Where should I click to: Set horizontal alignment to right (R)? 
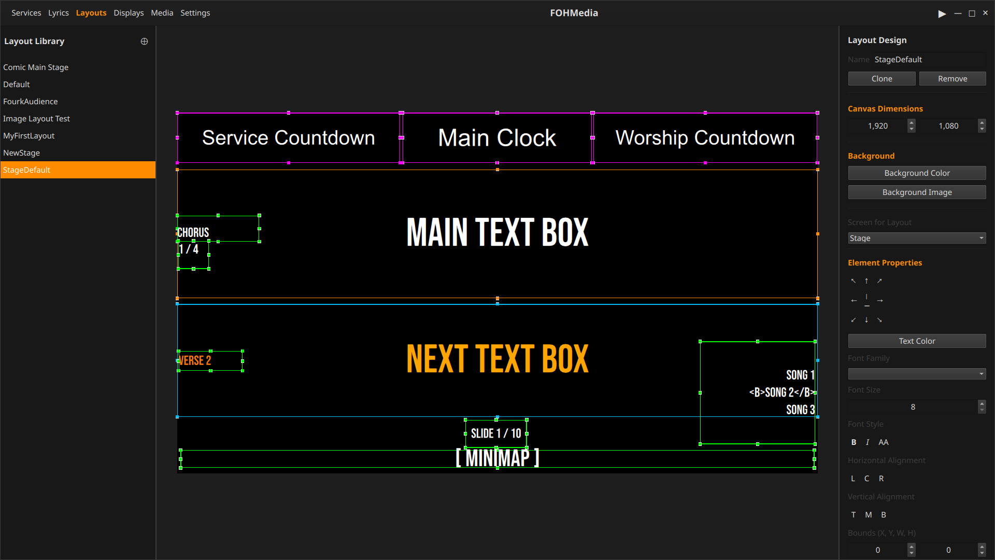click(x=881, y=479)
